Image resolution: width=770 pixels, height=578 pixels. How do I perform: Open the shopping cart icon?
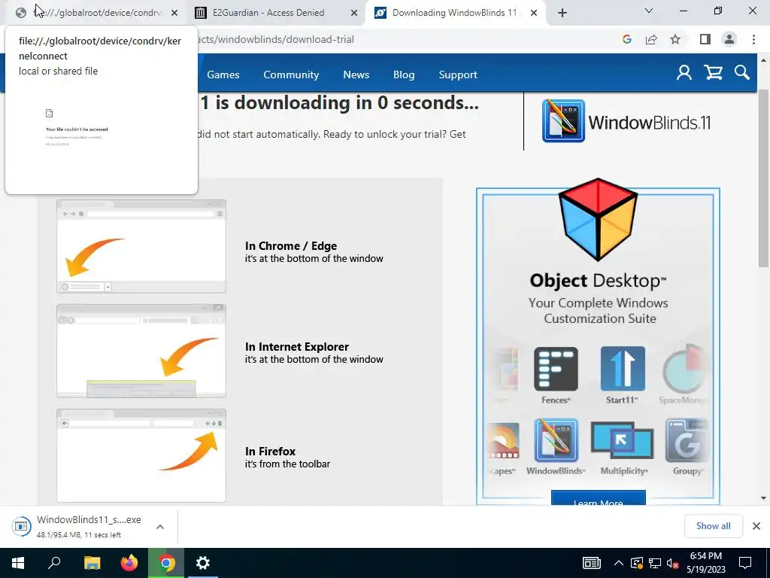tap(713, 73)
